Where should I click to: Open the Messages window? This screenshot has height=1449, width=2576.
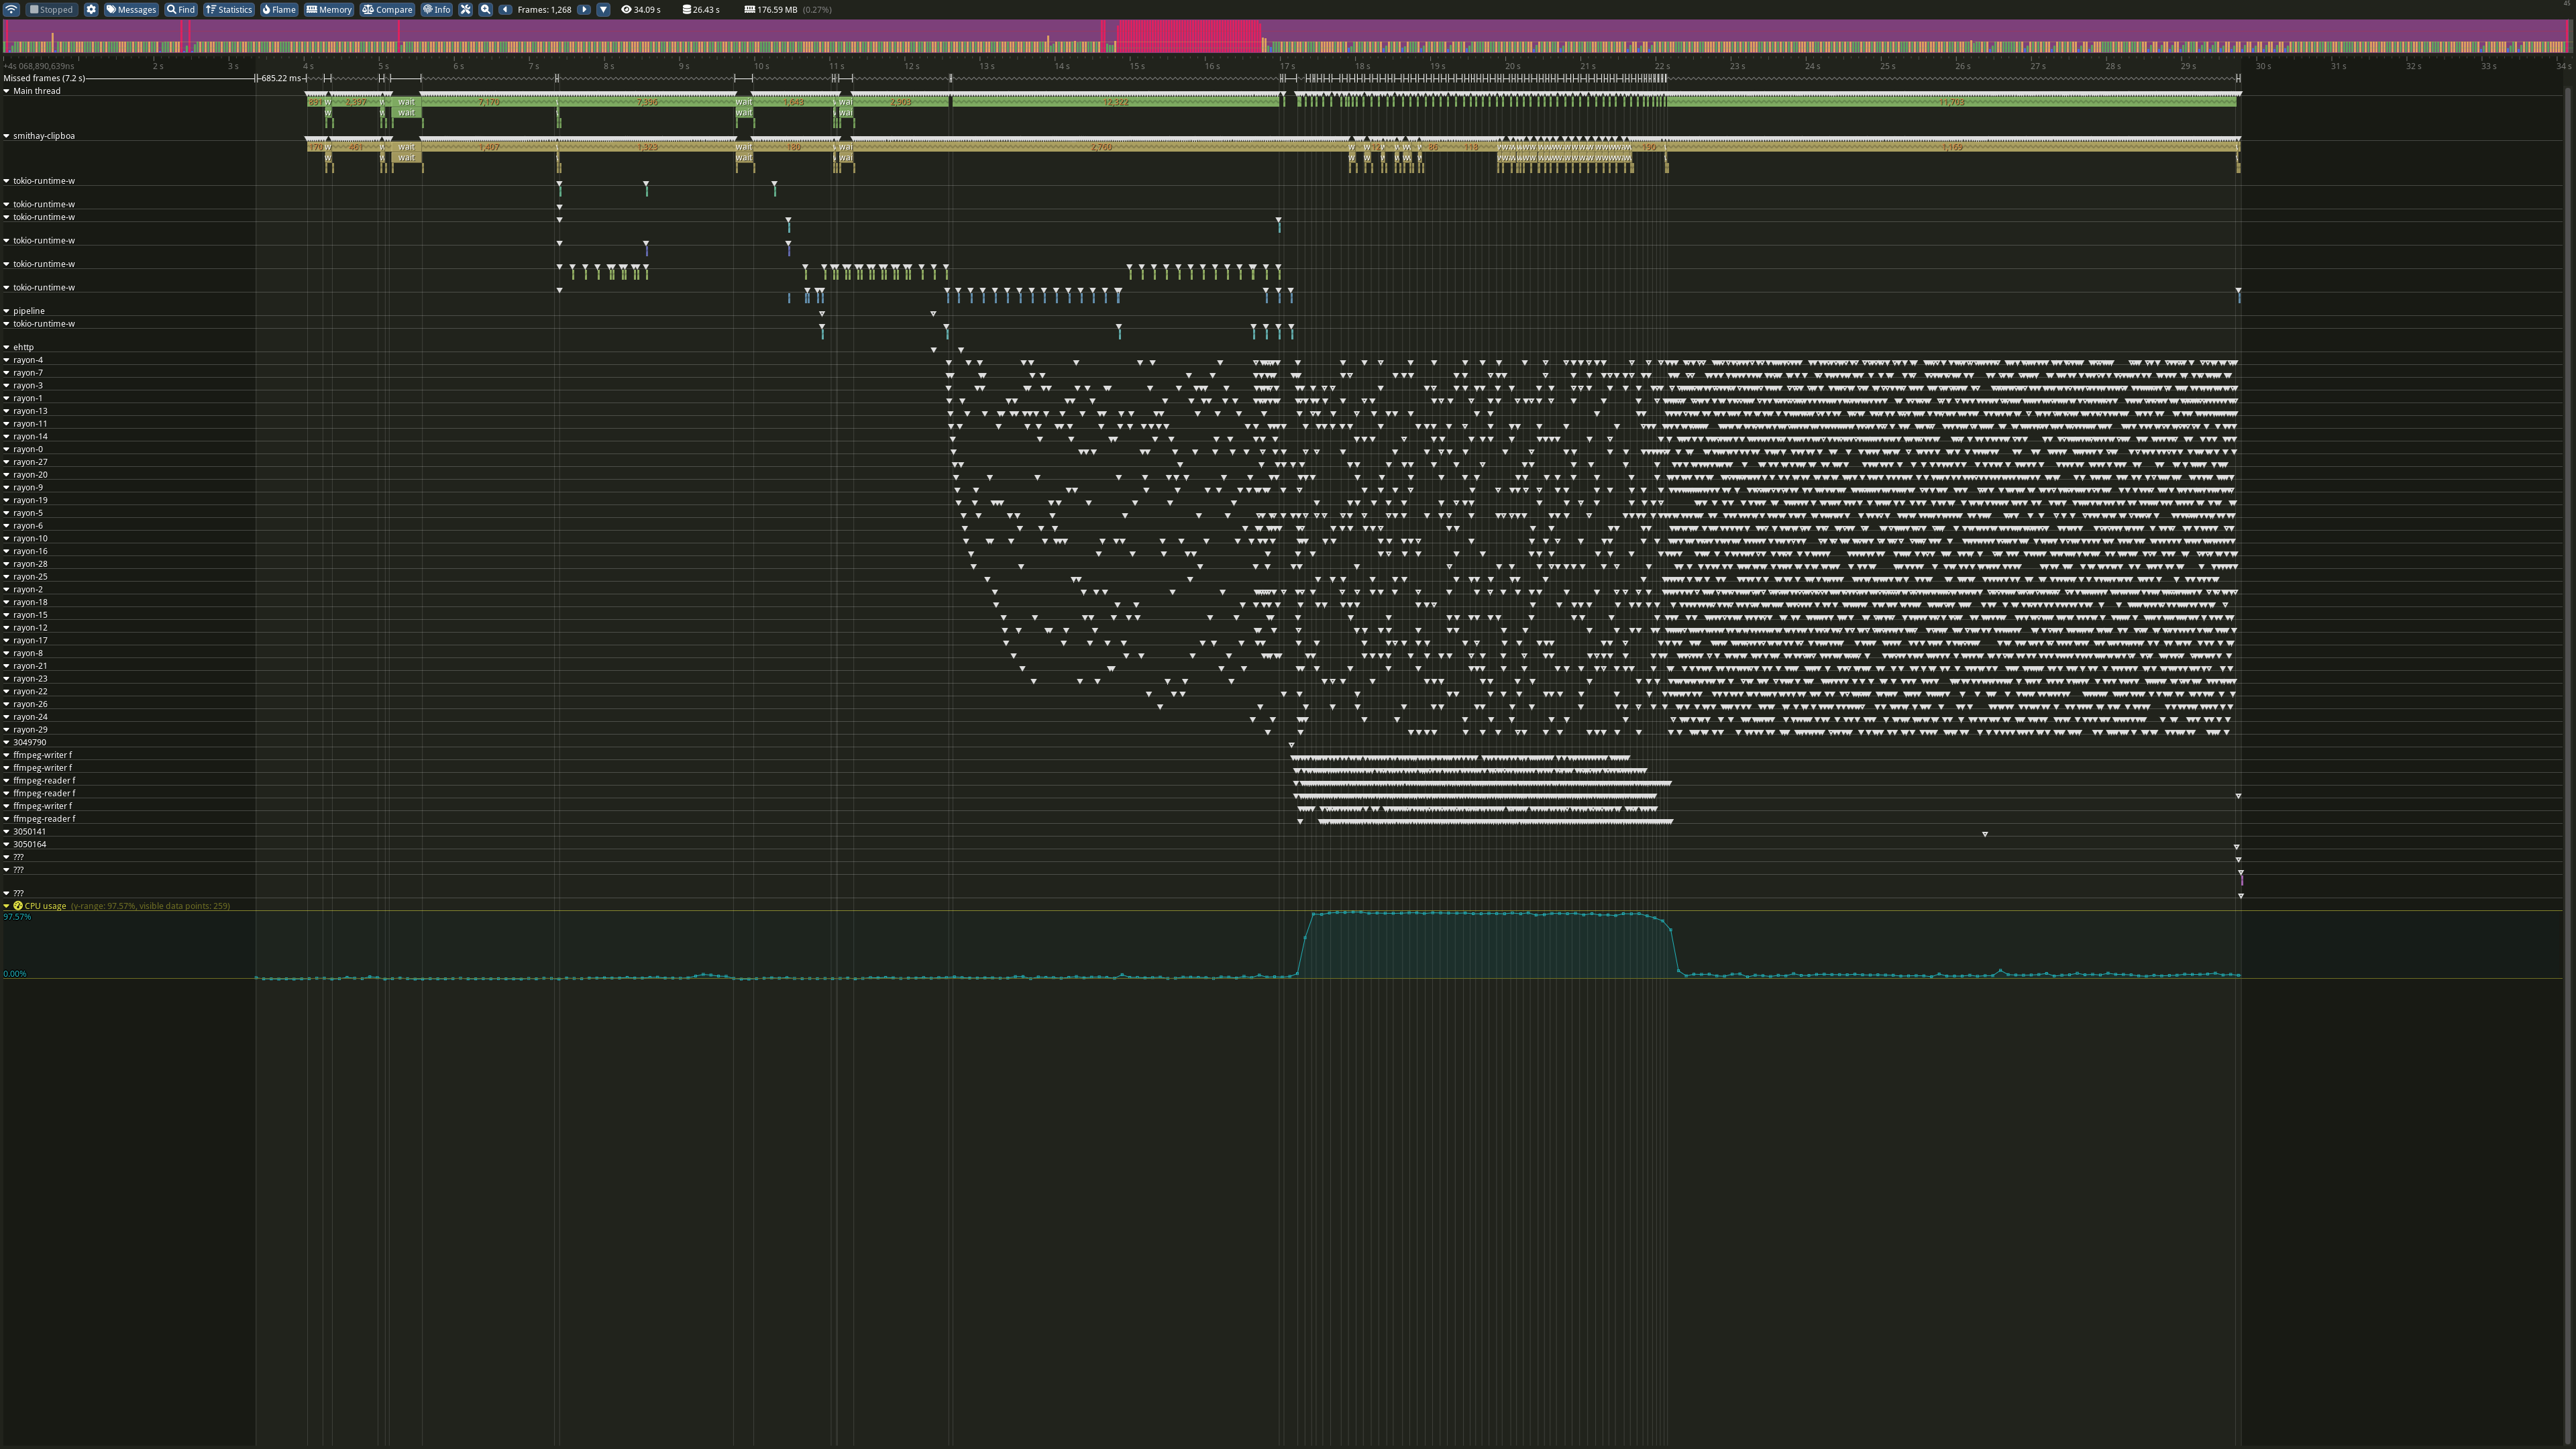(131, 9)
